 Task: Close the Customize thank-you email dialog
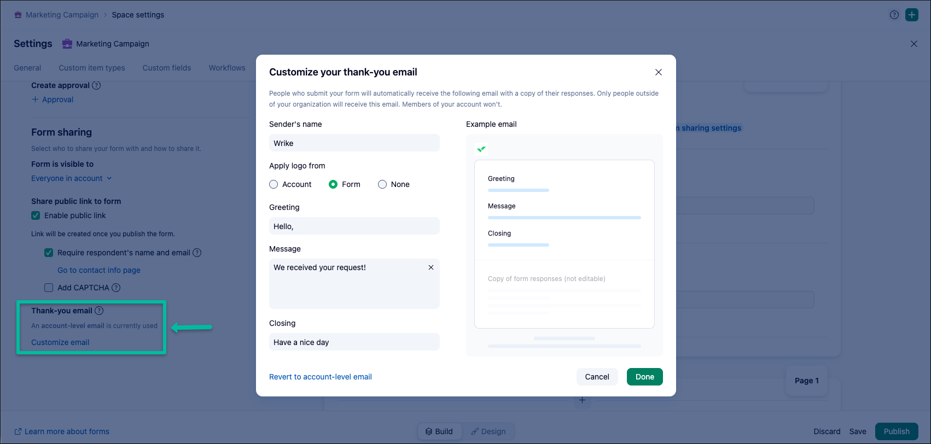pos(659,72)
